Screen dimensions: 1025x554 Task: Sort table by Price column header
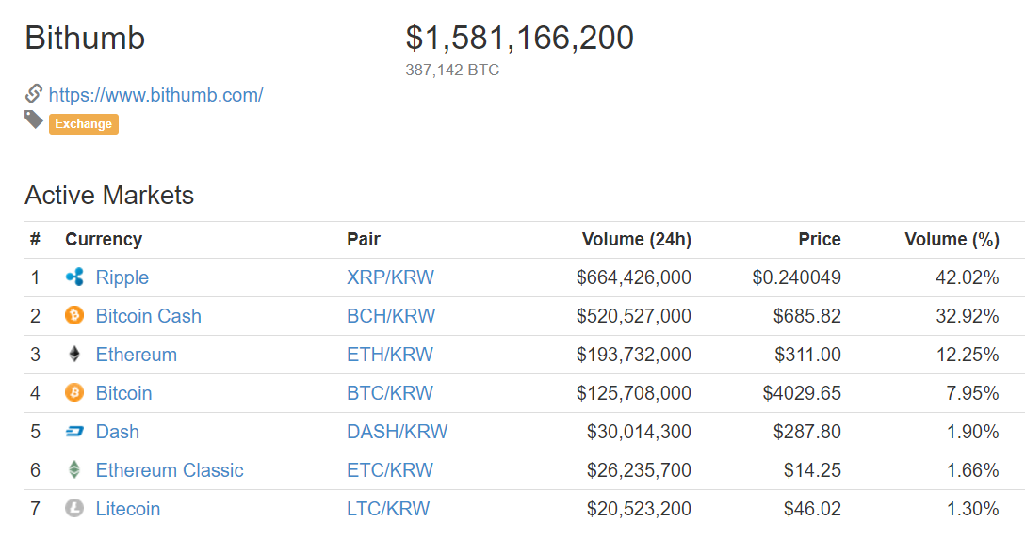tap(820, 240)
